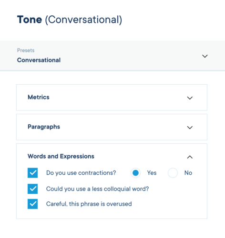Image resolution: width=225 pixels, height=238 pixels.
Task: Click 'Careful, this phrase is overused' text
Action: point(89,204)
